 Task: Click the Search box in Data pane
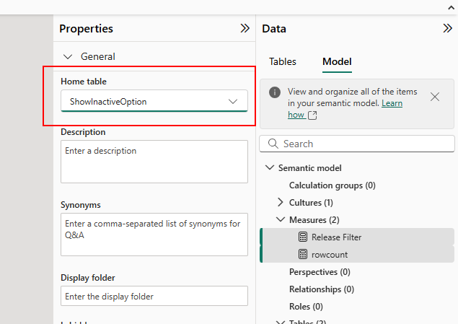pyautogui.click(x=357, y=144)
